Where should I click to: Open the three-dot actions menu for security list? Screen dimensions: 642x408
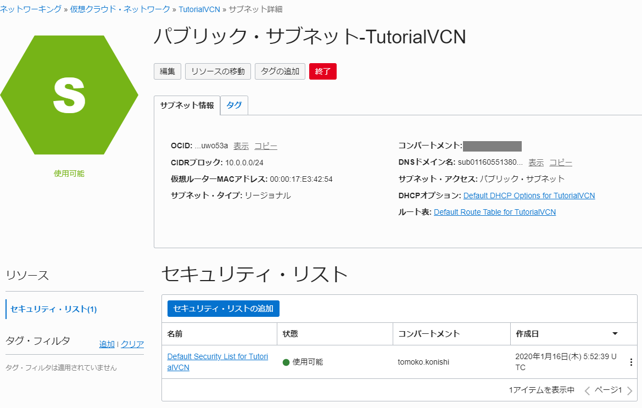click(630, 362)
